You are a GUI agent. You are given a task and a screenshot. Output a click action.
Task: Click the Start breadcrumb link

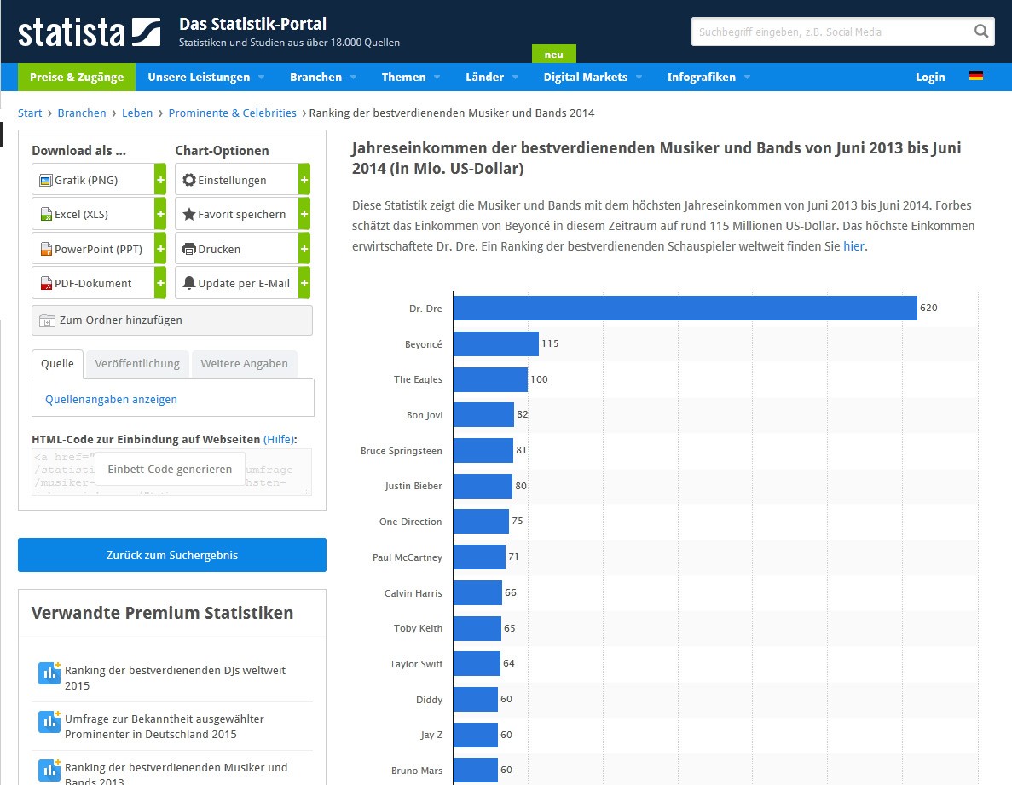click(x=30, y=113)
